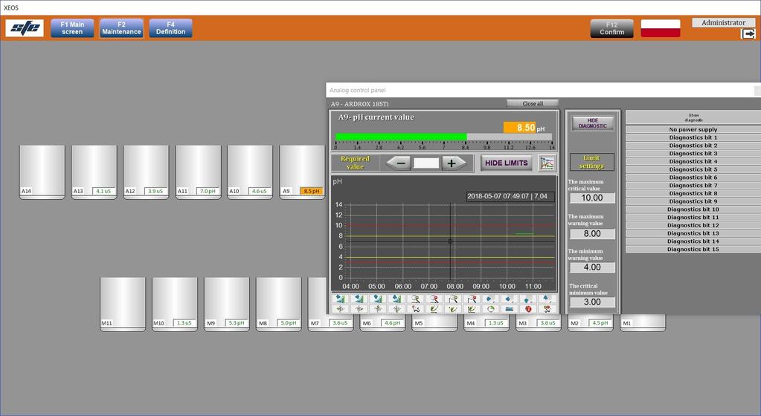
Task: Decrease required value with minus button
Action: click(x=400, y=163)
